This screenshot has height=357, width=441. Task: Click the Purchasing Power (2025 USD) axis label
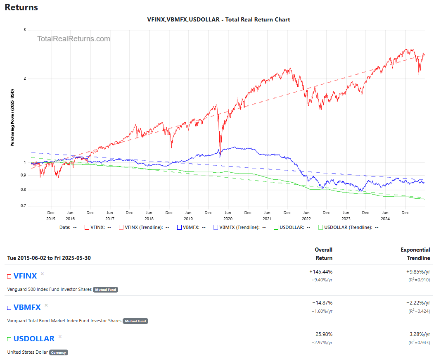[12, 118]
